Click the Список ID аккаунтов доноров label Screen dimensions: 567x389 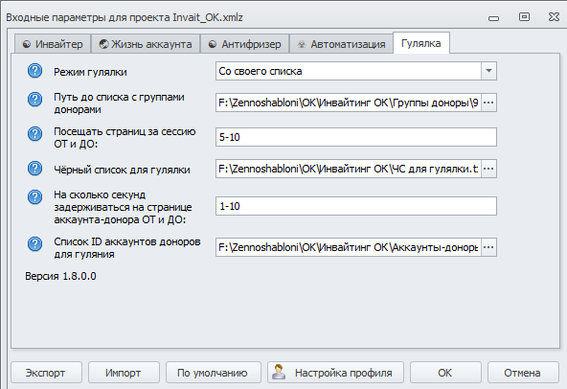coord(127,248)
